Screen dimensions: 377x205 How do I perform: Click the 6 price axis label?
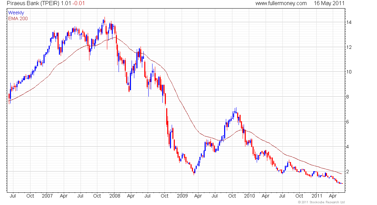(348, 122)
